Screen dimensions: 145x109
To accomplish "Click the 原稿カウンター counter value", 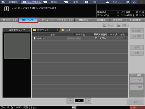I will click(118, 12).
